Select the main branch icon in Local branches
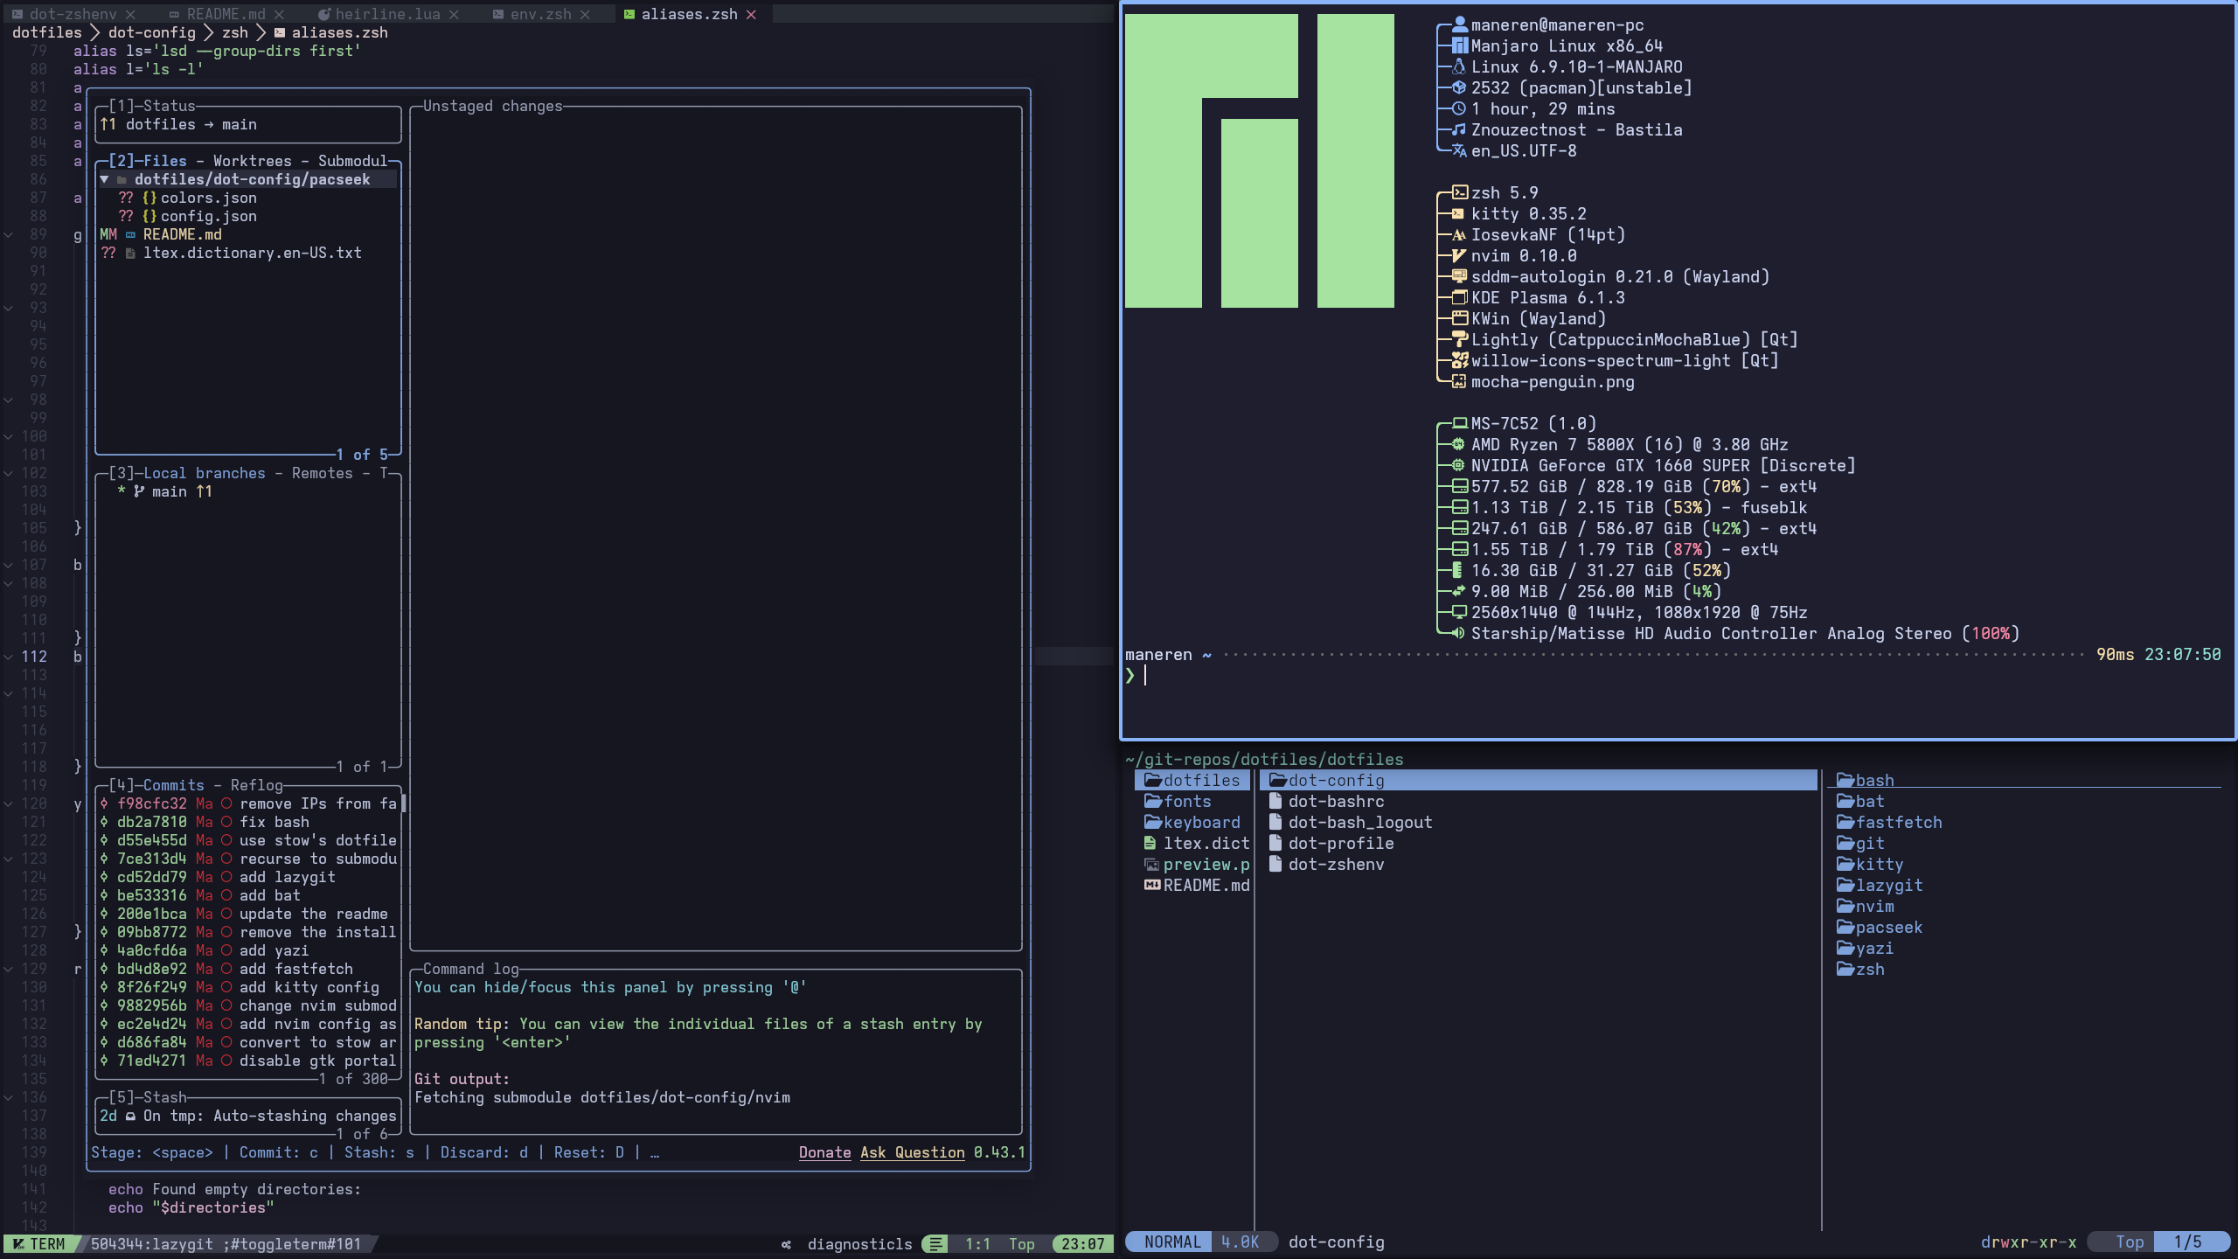Image resolution: width=2238 pixels, height=1259 pixels. pyautogui.click(x=139, y=491)
